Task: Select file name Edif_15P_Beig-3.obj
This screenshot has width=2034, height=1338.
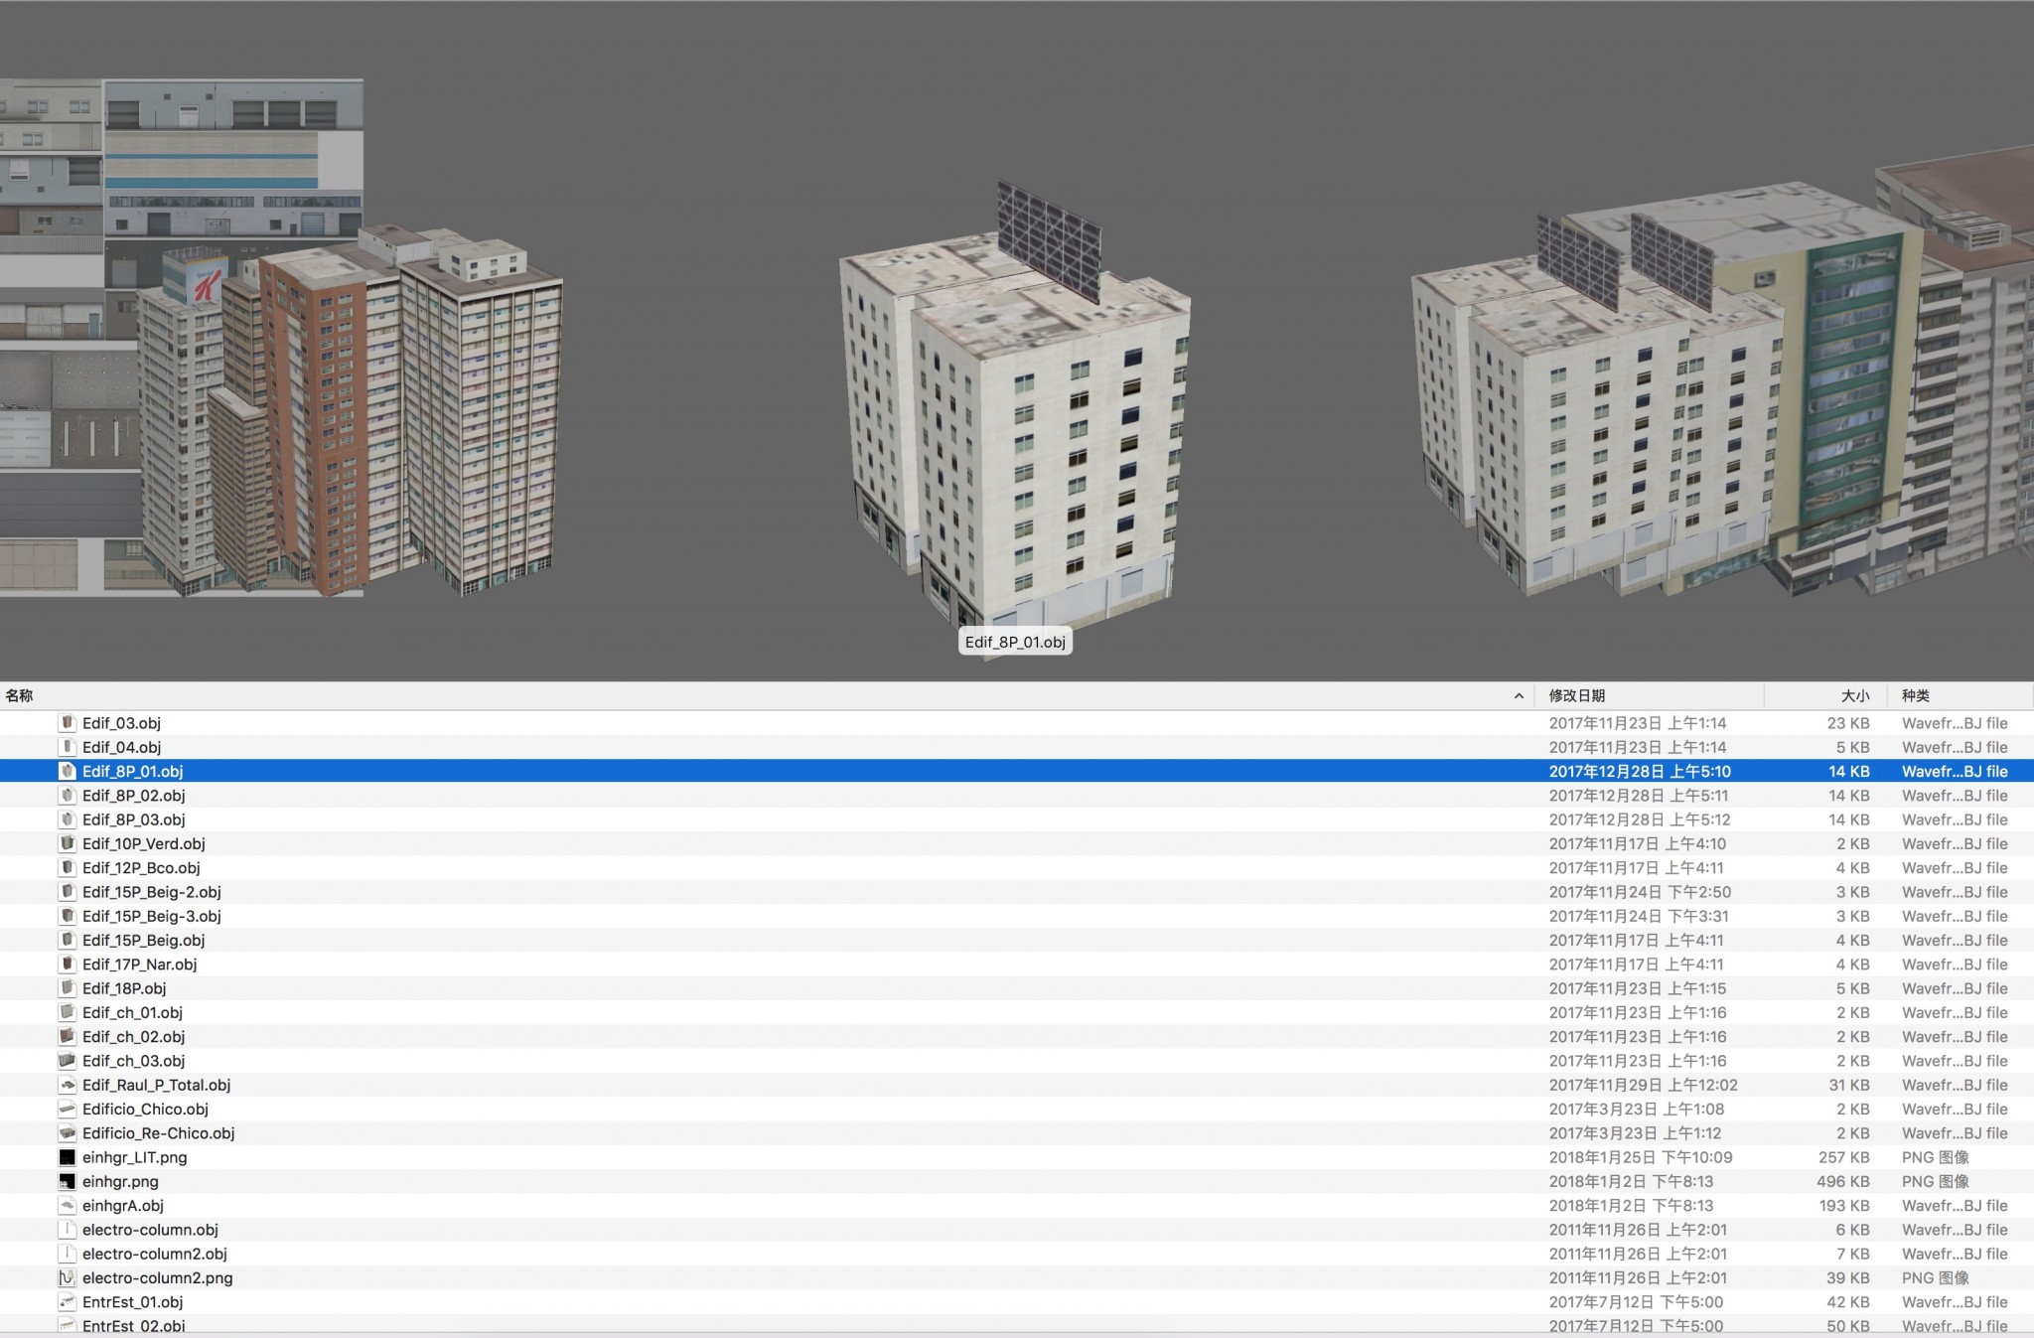Action: point(152,916)
